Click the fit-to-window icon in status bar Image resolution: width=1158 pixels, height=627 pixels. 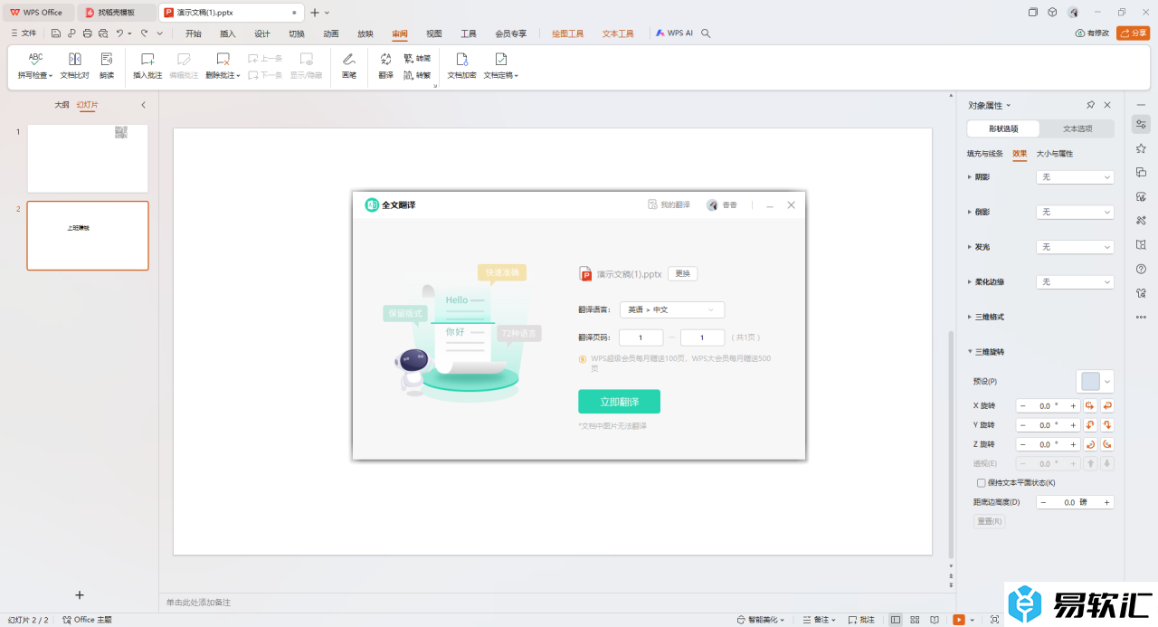click(995, 620)
